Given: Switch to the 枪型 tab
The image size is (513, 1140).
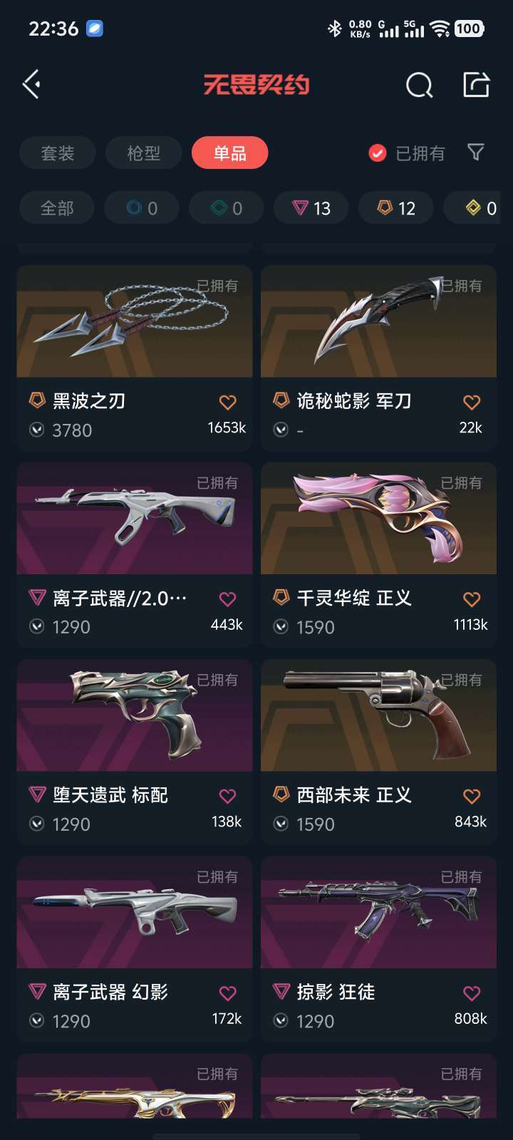Looking at the screenshot, I should [144, 153].
